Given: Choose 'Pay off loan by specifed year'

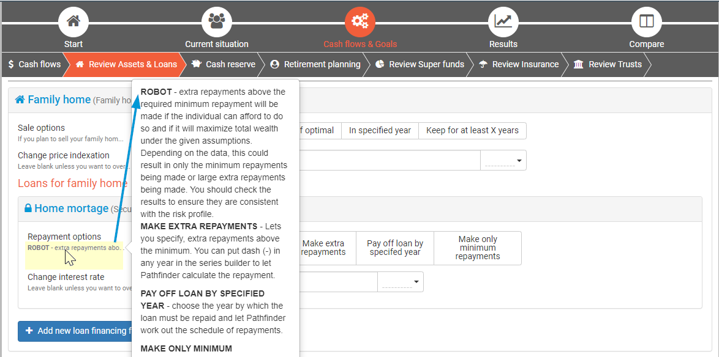Looking at the screenshot, I should tap(394, 248).
